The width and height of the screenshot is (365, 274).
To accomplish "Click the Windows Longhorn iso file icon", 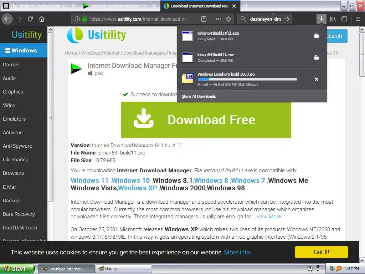I will (x=187, y=78).
